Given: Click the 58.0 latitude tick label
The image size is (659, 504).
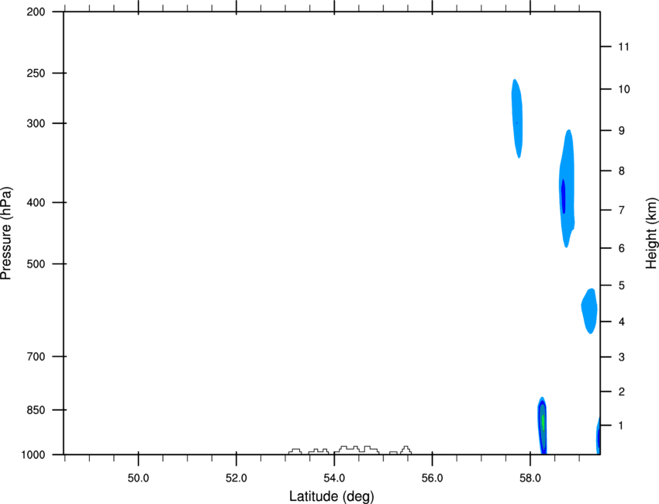Looking at the screenshot, I should click(x=530, y=478).
